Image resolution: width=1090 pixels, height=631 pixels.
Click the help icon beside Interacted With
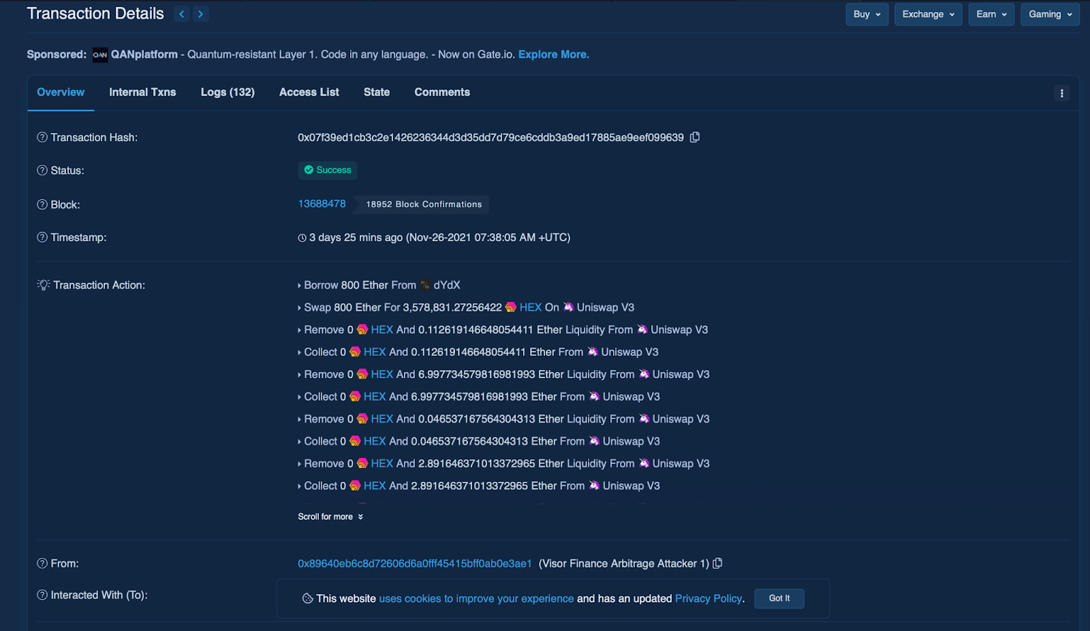(x=42, y=595)
